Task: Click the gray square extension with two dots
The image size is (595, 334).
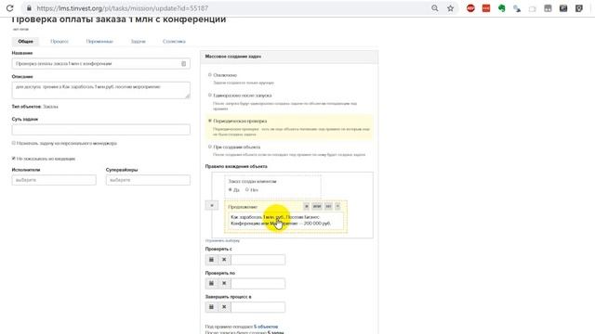Action: [548, 8]
